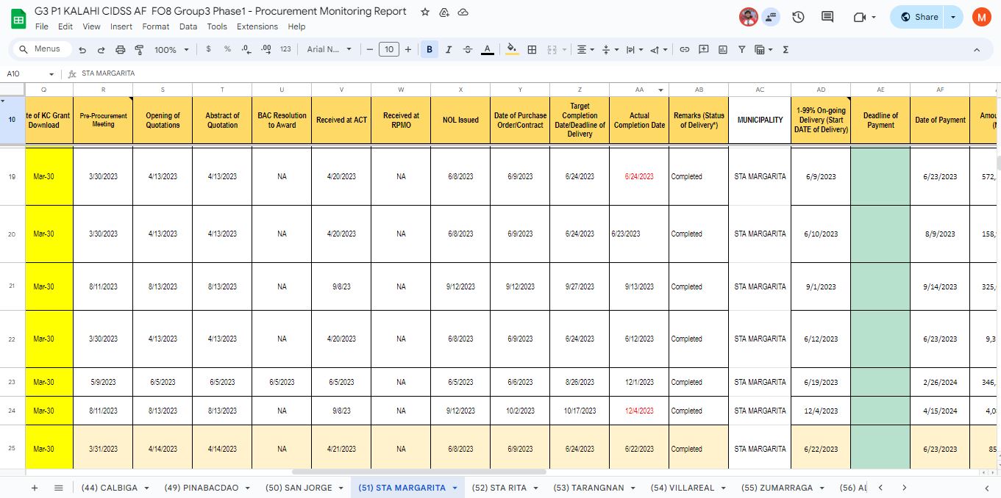This screenshot has height=498, width=1001.
Task: Apply currency format with the dollar icon
Action: [x=209, y=49]
